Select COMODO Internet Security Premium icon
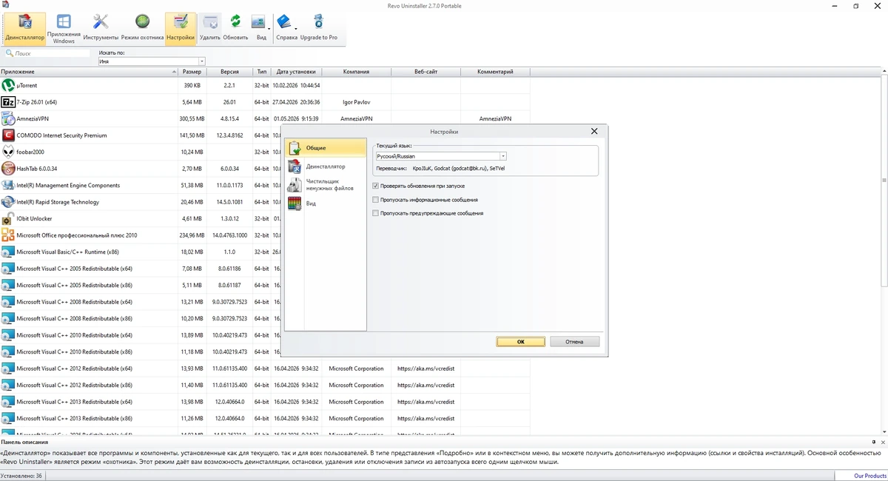 tap(8, 135)
